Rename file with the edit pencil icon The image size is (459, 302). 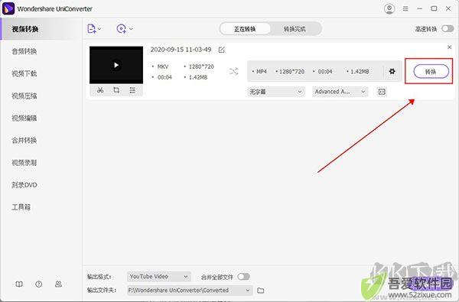click(222, 50)
